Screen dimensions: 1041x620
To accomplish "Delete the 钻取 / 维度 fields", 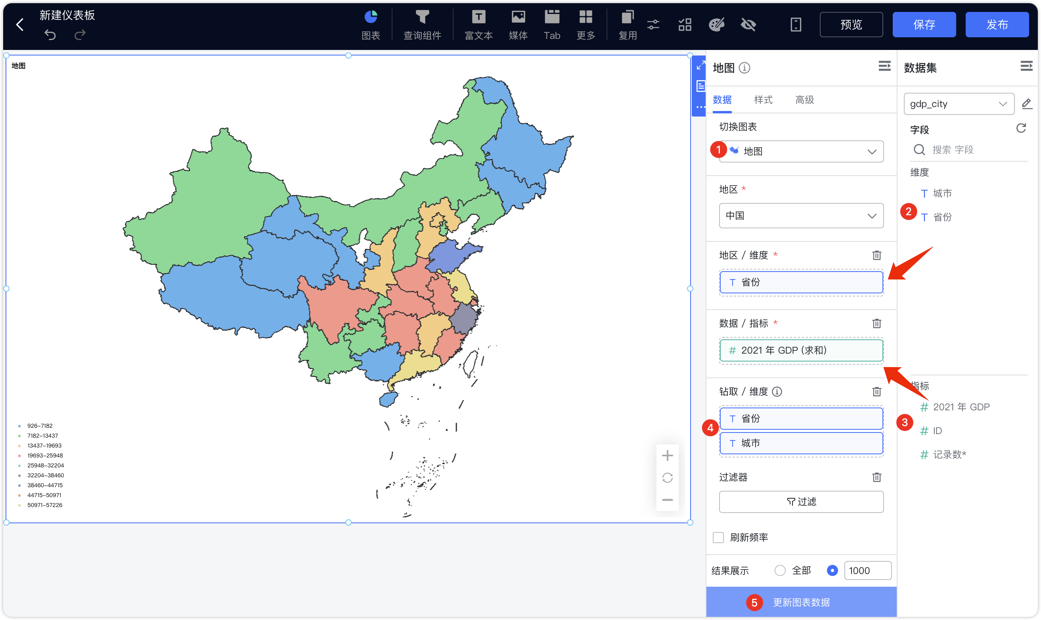I will 876,392.
